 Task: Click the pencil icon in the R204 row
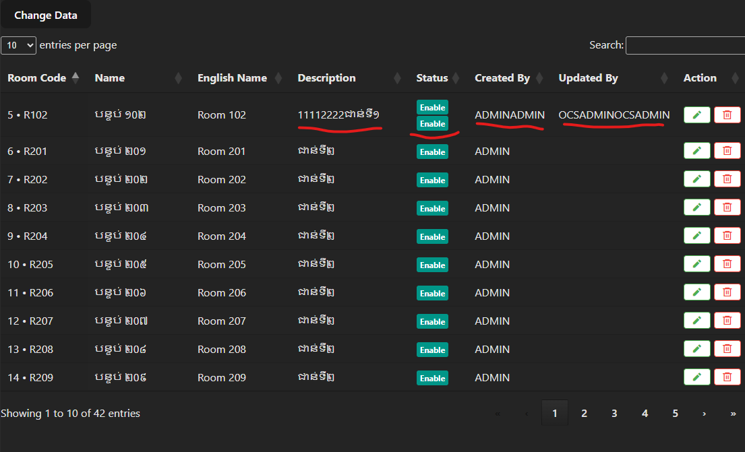[696, 236]
